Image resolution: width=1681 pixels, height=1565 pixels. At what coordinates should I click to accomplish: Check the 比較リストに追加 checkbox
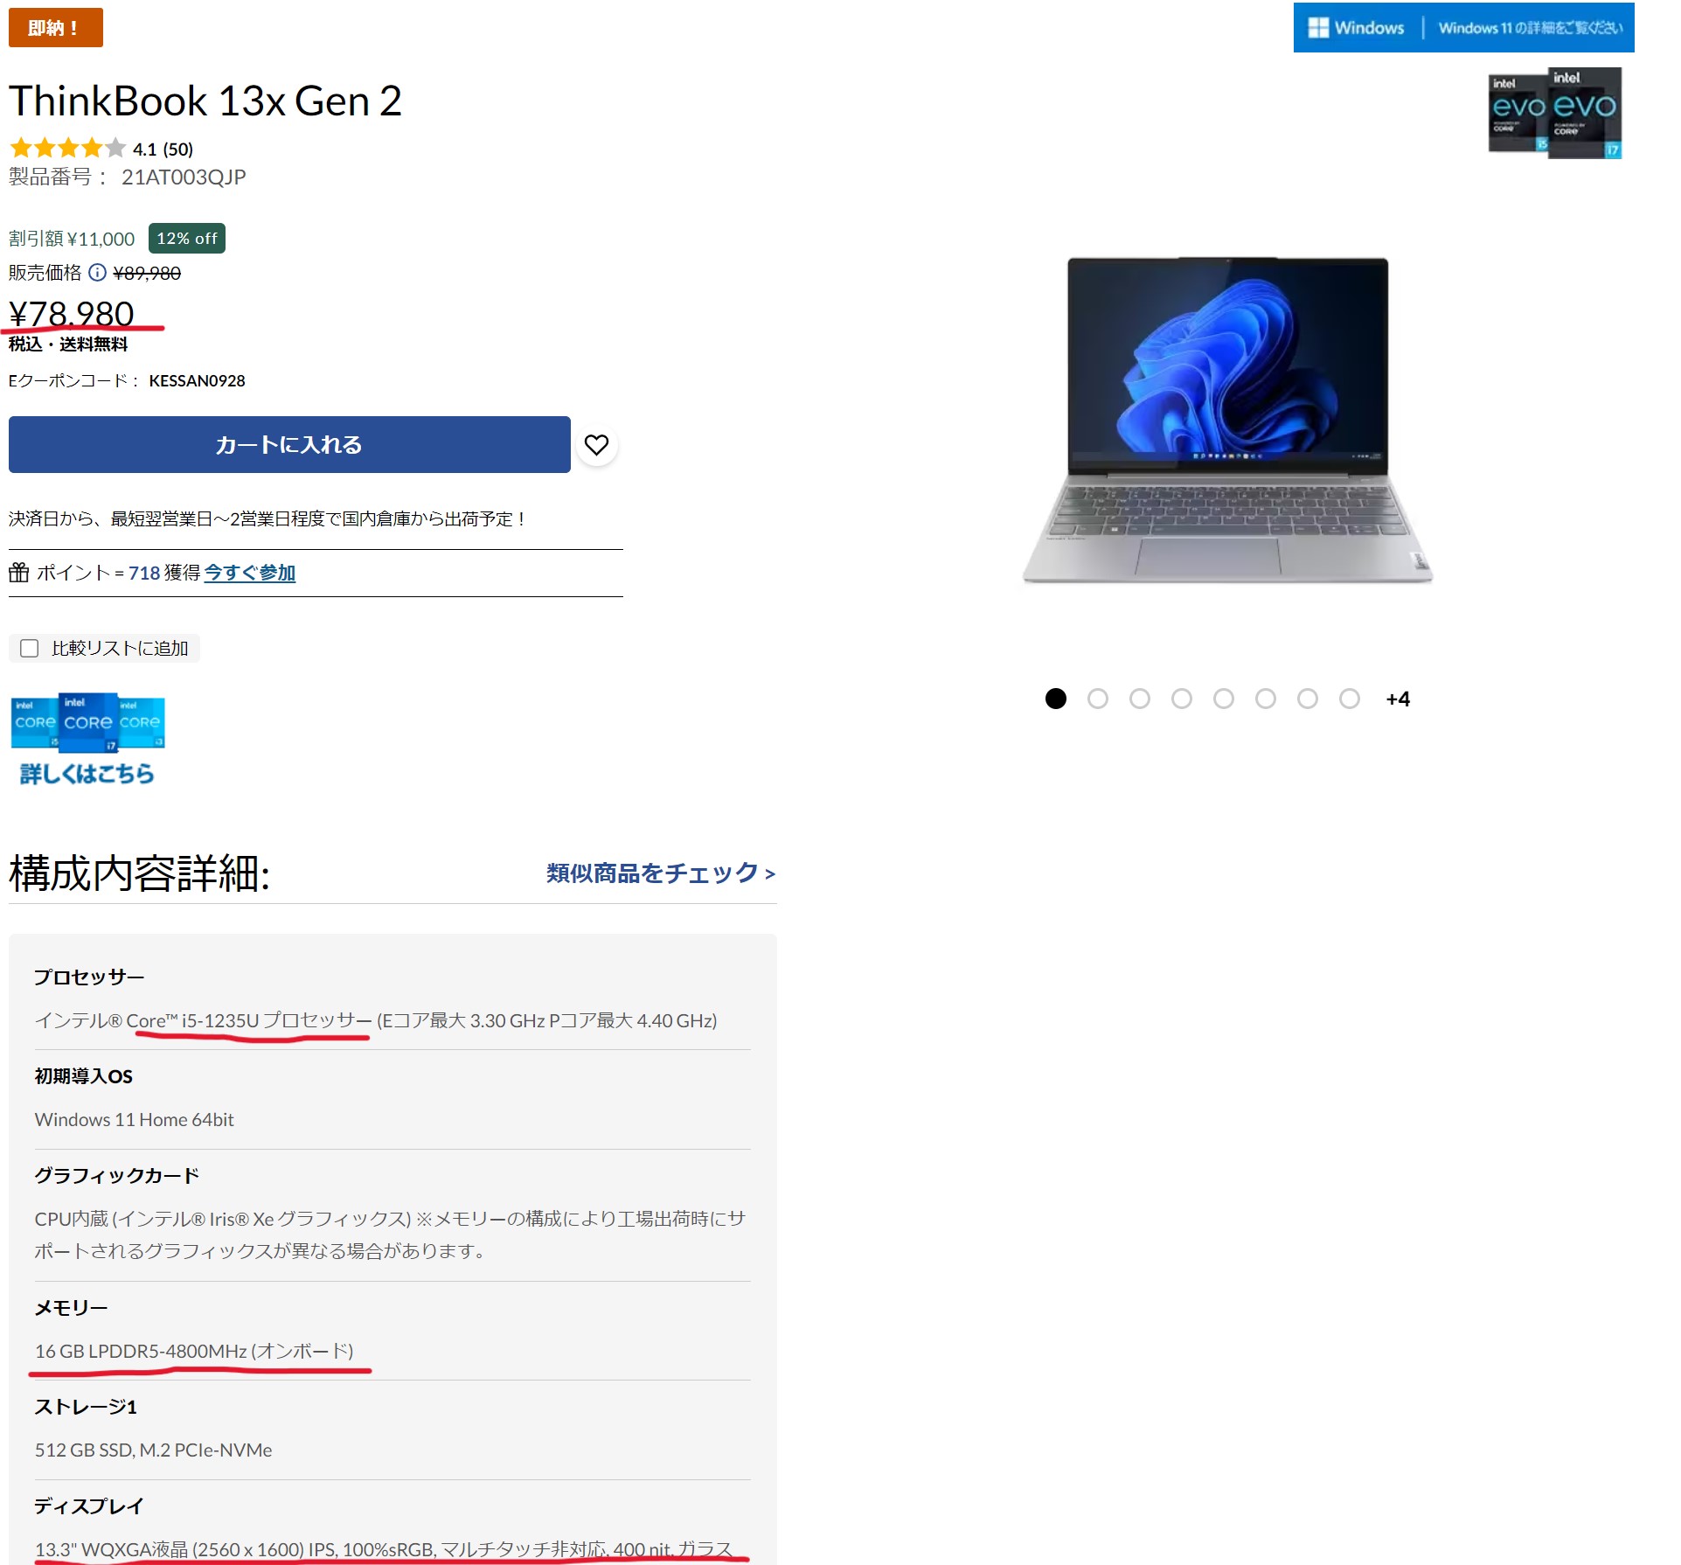30,648
